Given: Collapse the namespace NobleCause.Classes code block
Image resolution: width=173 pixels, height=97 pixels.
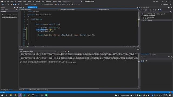Looking at the screenshot, I should 28,15.
